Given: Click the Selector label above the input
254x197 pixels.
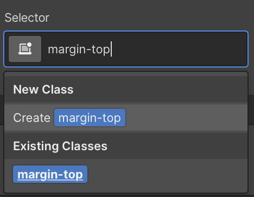Looking at the screenshot, I should 27,18.
